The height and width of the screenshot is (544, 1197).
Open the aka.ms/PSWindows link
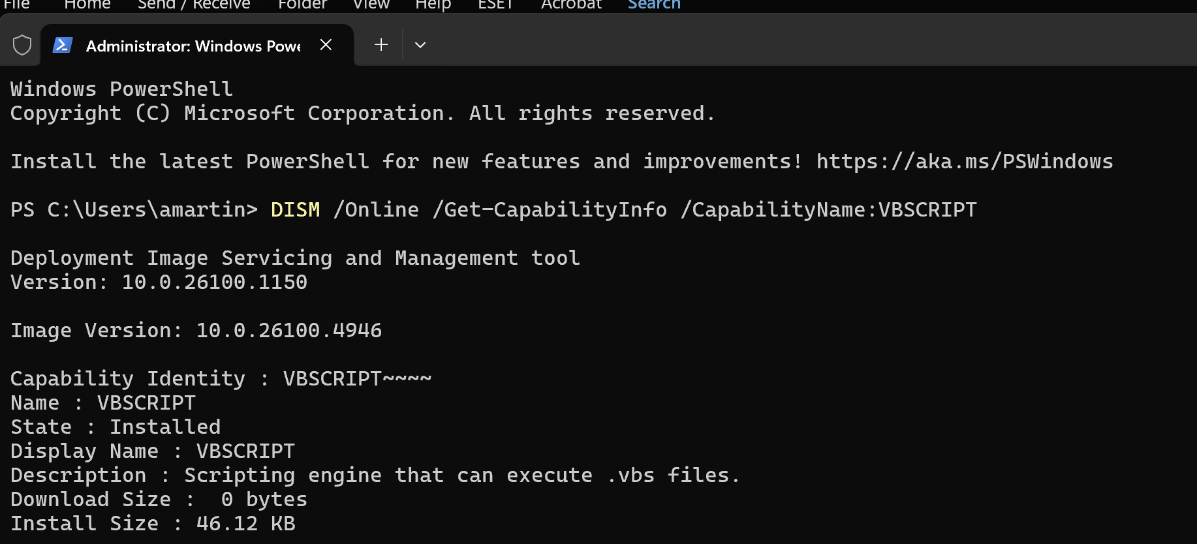[x=965, y=161]
